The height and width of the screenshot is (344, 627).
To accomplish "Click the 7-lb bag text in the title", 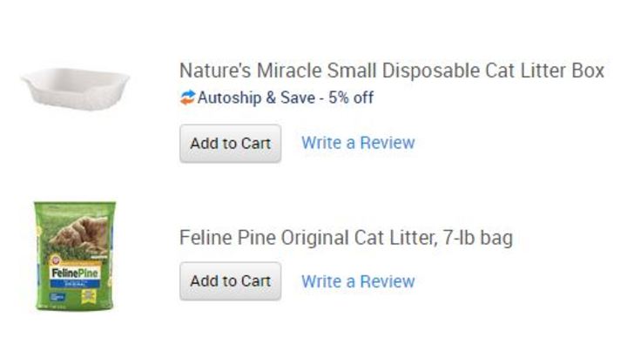I will coord(478,238).
